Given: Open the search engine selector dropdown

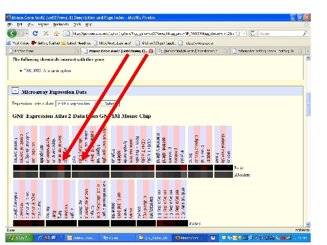Looking at the screenshot, I should tap(253, 34).
